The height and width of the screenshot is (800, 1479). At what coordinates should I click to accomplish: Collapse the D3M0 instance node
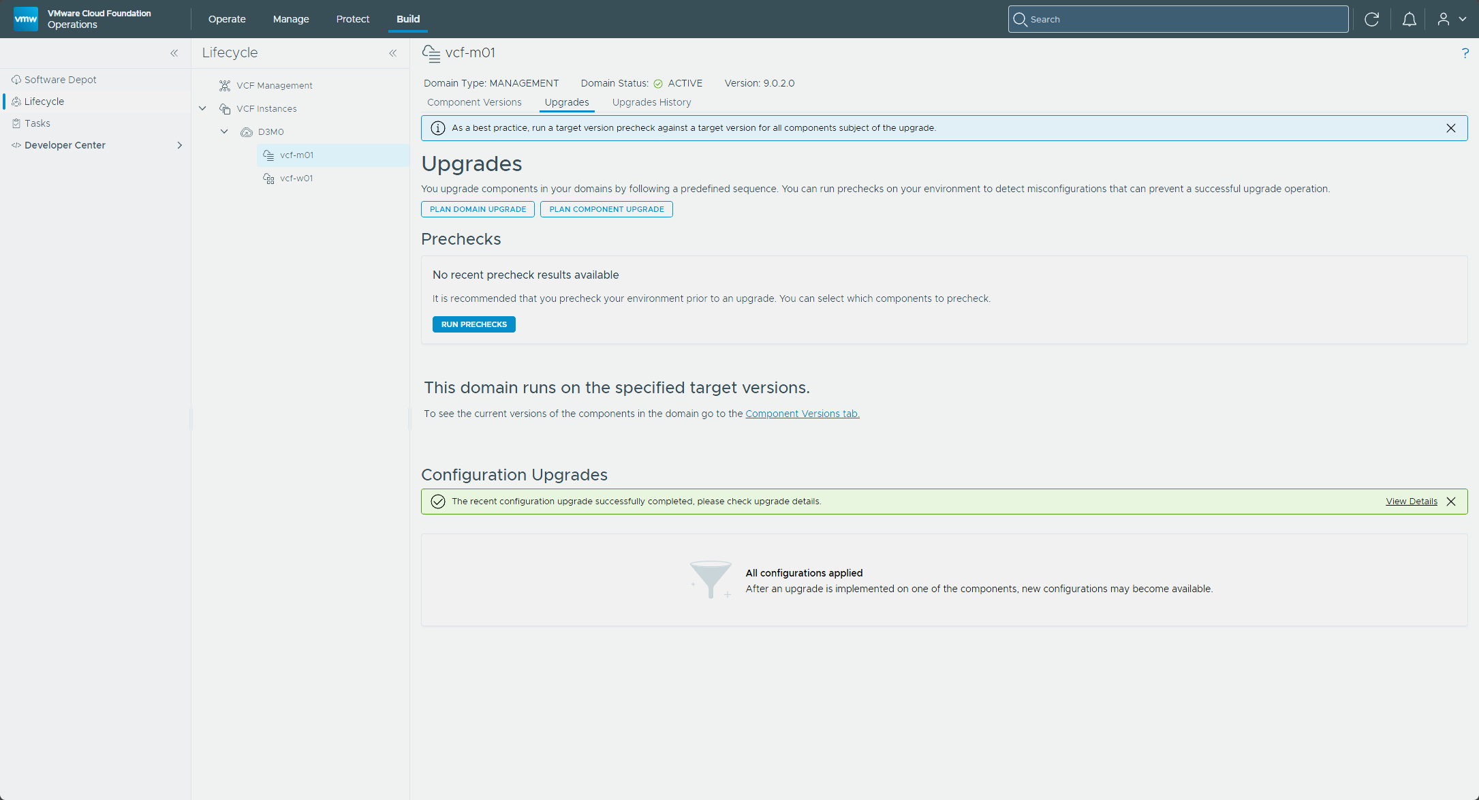click(224, 132)
